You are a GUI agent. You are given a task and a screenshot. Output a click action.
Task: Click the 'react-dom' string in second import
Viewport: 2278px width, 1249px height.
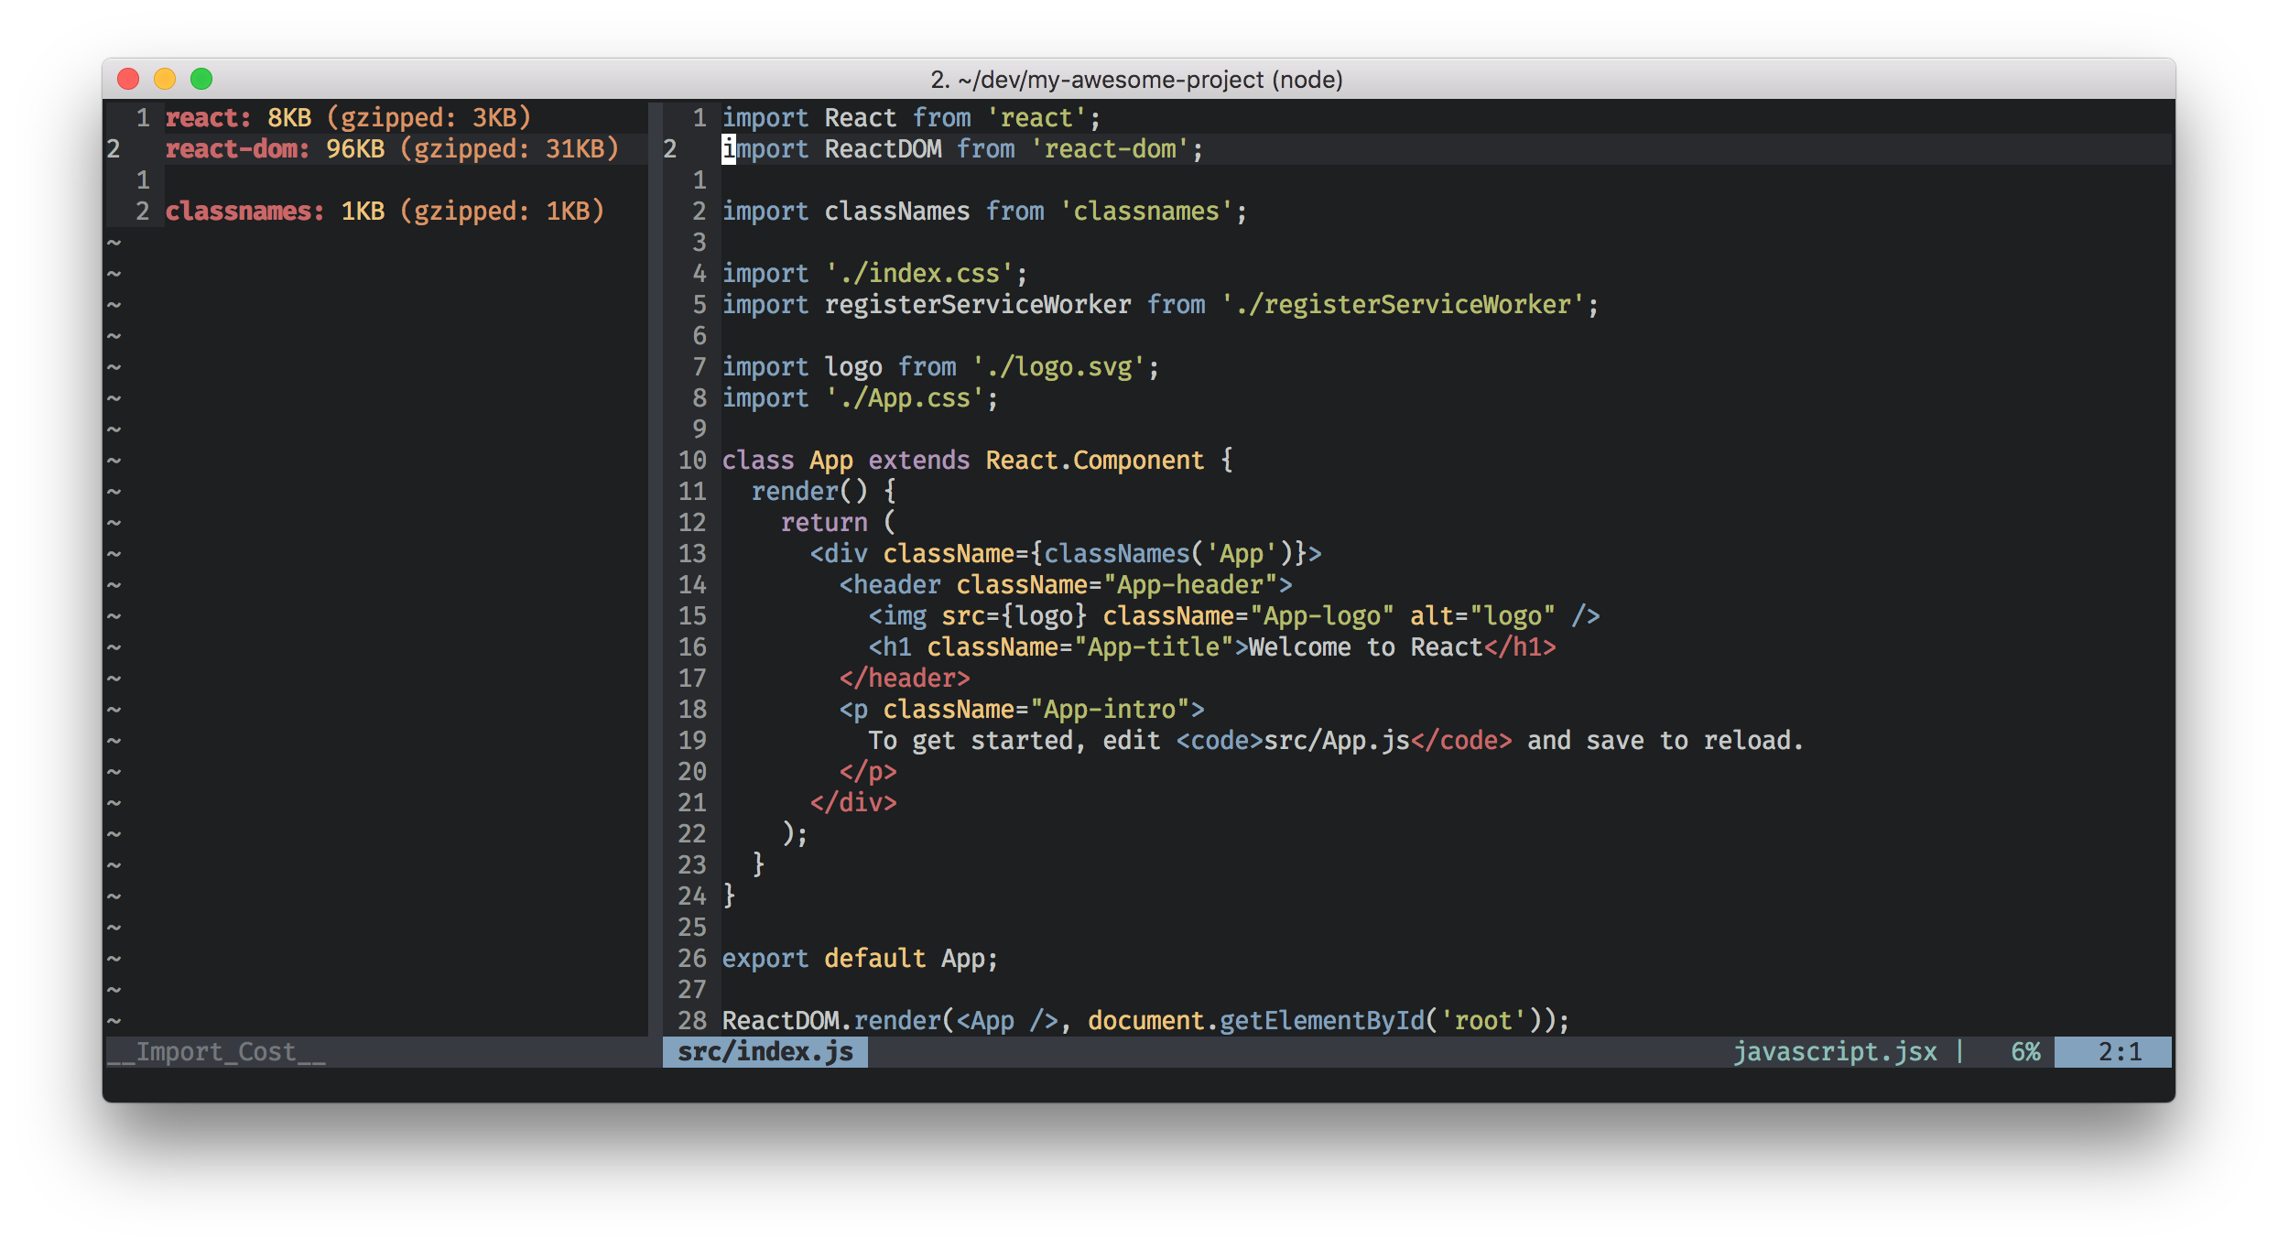click(x=1110, y=148)
